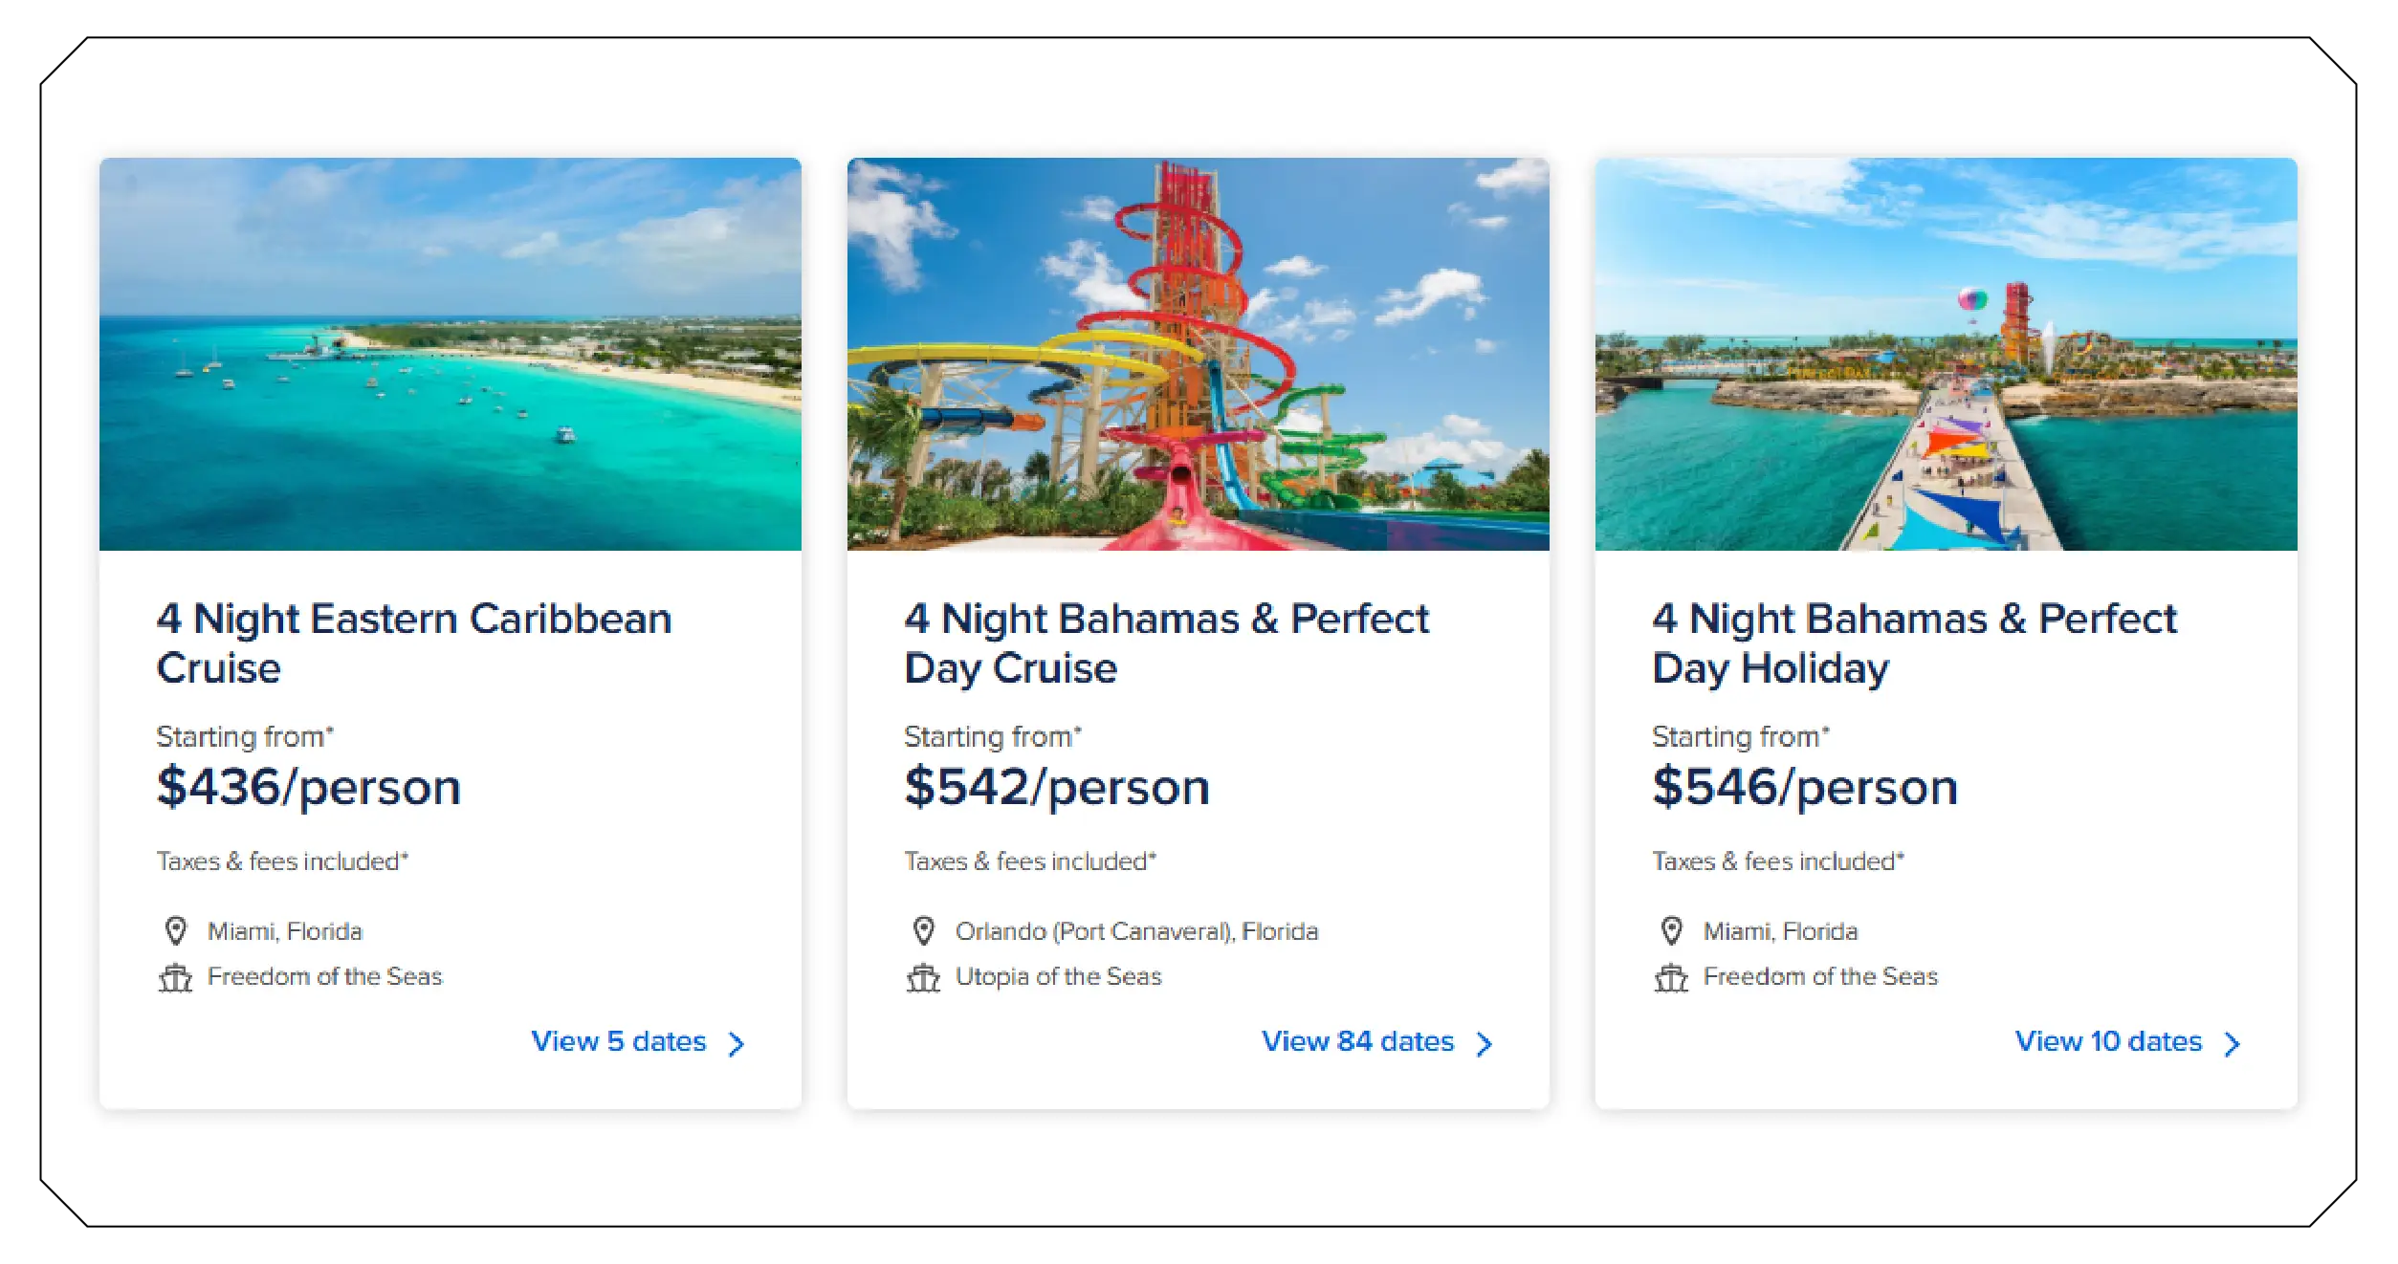Click the 4 Night Bahamas & Perfect Day Cruise heading

click(1165, 643)
